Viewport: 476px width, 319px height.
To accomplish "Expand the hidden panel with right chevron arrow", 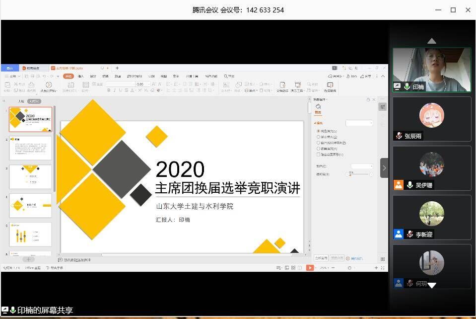I will click(384, 168).
